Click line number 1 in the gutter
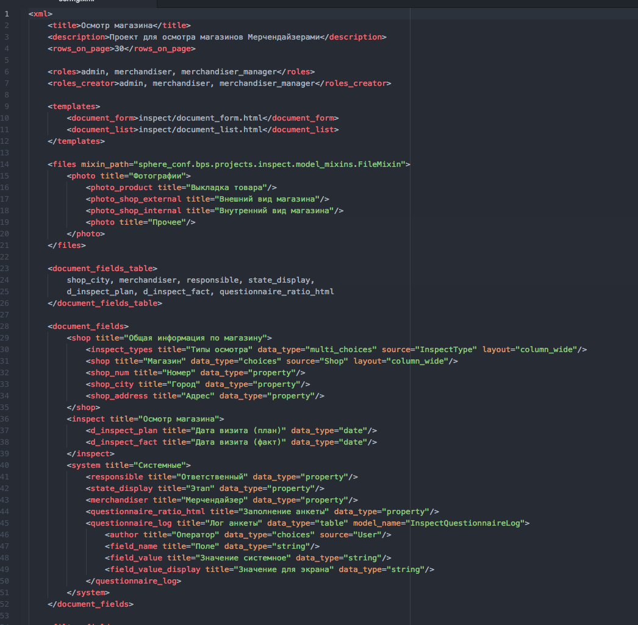Viewport: 638px width, 625px height. [7, 14]
